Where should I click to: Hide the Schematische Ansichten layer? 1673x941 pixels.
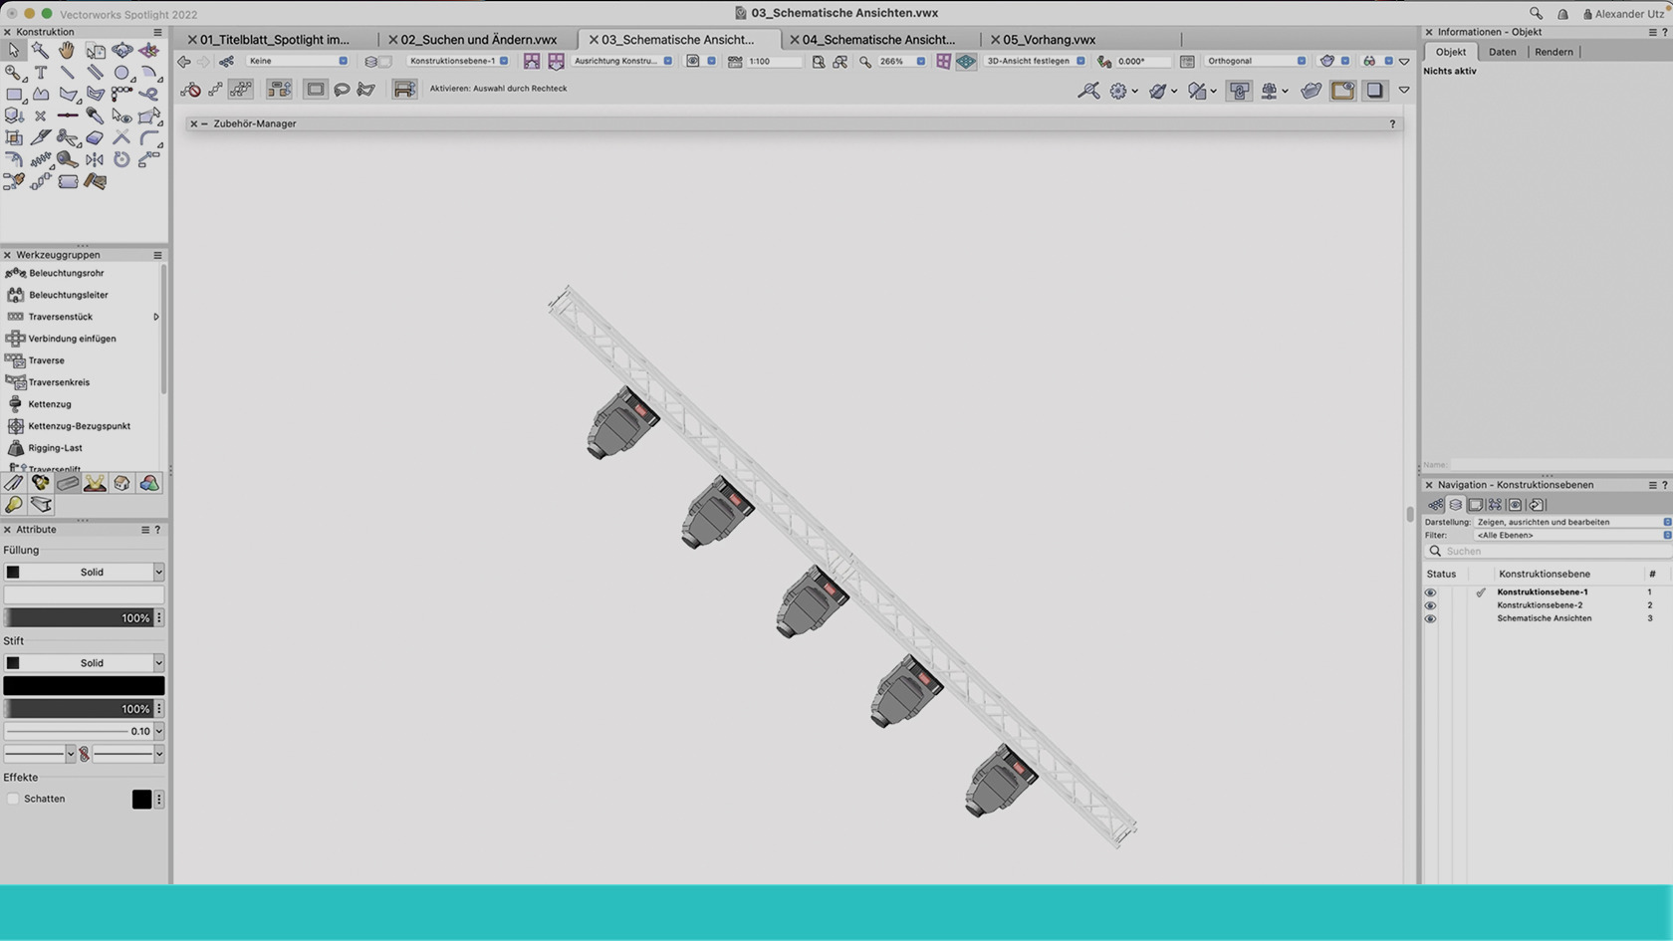(1431, 618)
